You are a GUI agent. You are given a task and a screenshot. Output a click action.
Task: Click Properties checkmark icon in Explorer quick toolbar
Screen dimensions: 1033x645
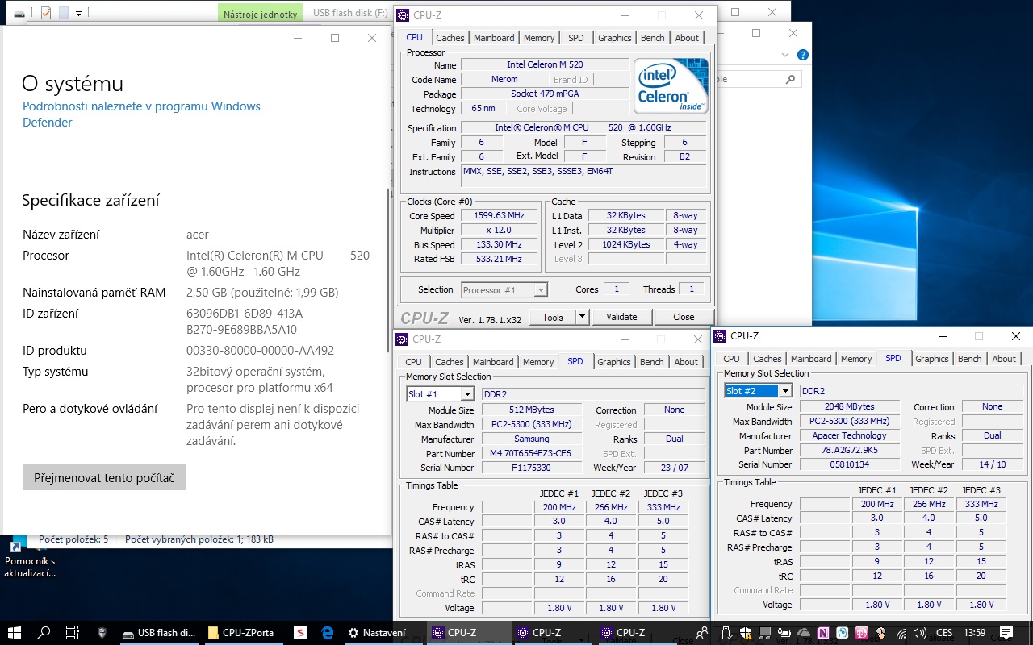pos(45,13)
